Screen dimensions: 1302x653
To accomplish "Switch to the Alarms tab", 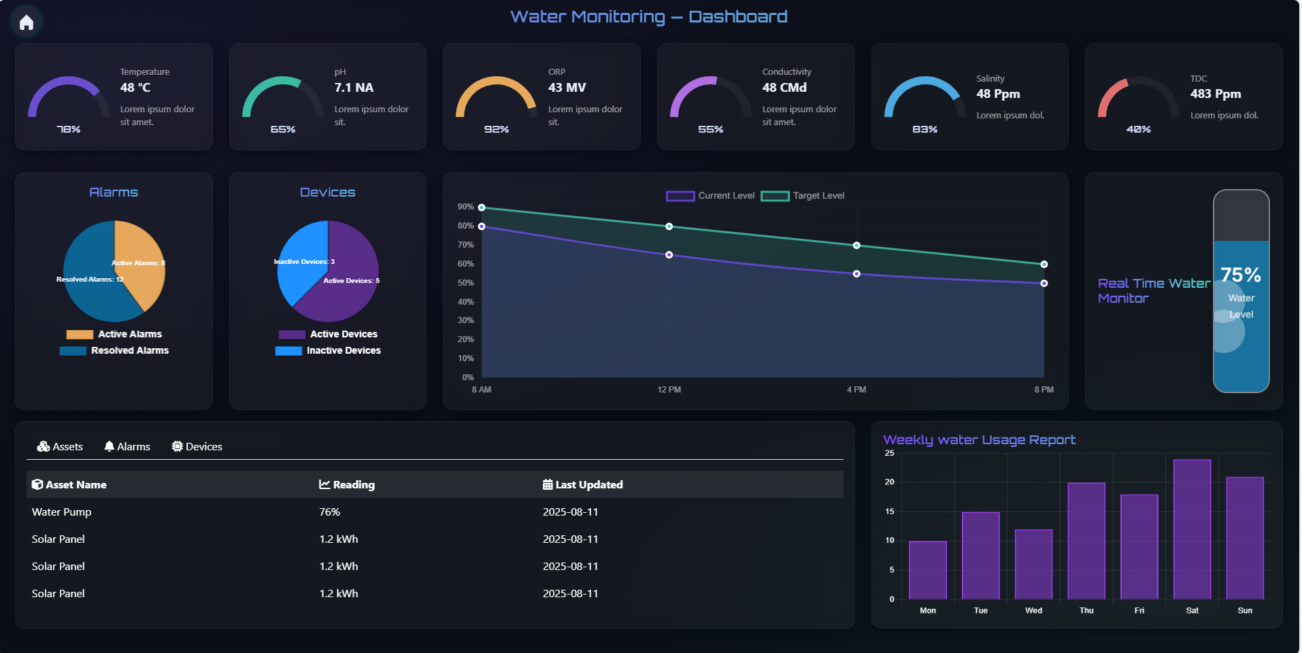I will (x=127, y=446).
